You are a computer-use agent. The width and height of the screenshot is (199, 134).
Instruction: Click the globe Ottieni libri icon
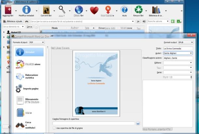(x=79, y=10)
